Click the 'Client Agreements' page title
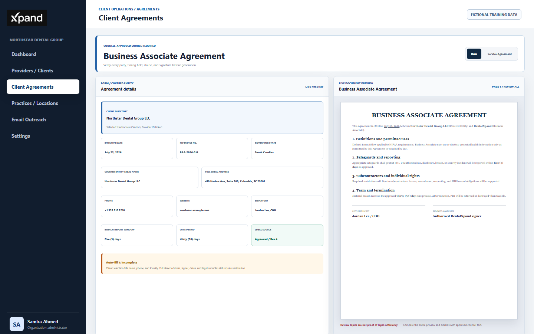Viewport: 534px width, 334px height. (131, 18)
